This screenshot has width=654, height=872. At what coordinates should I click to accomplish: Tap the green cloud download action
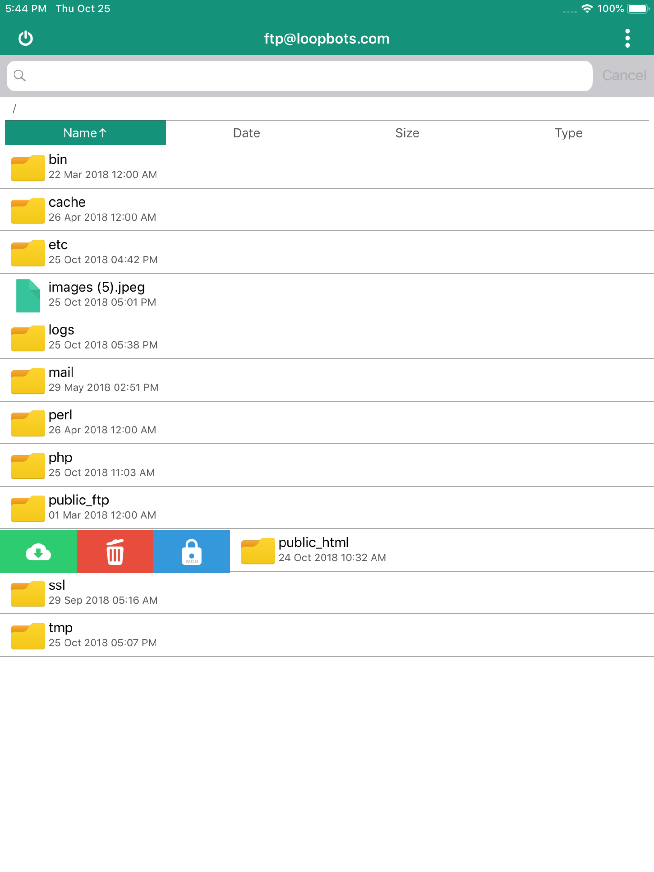[38, 552]
